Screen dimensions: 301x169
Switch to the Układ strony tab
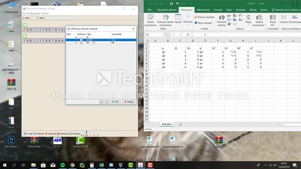pos(203,10)
